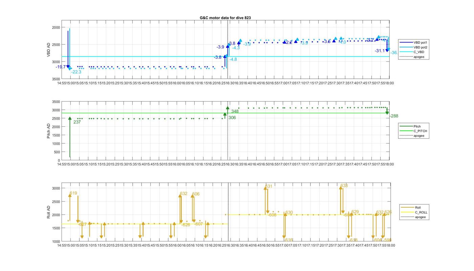Select the "629" roll data label
Viewport: 474px width, 271px height.
point(355,212)
